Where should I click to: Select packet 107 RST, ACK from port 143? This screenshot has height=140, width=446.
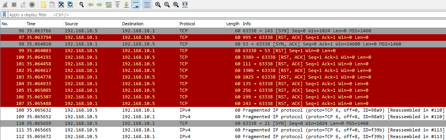(x=223, y=103)
